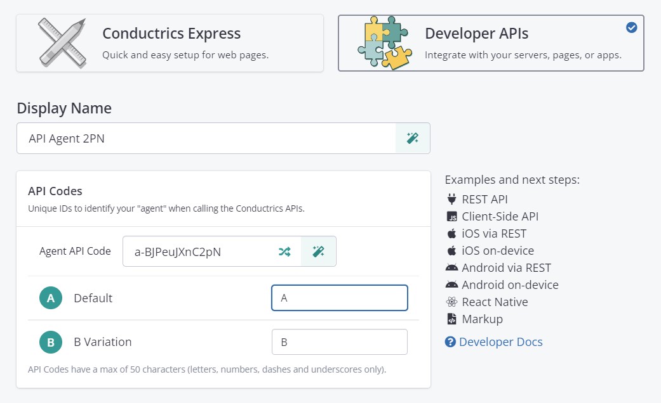Click the code file icon beside Markup

pyautogui.click(x=451, y=319)
